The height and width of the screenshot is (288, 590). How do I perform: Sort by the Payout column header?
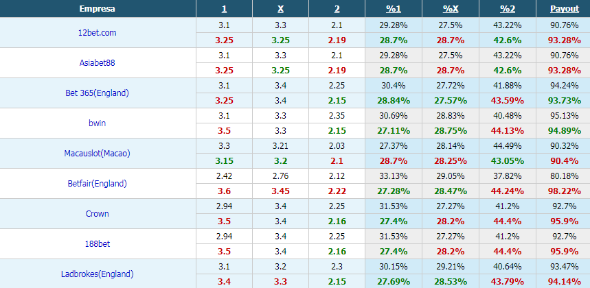pos(565,9)
